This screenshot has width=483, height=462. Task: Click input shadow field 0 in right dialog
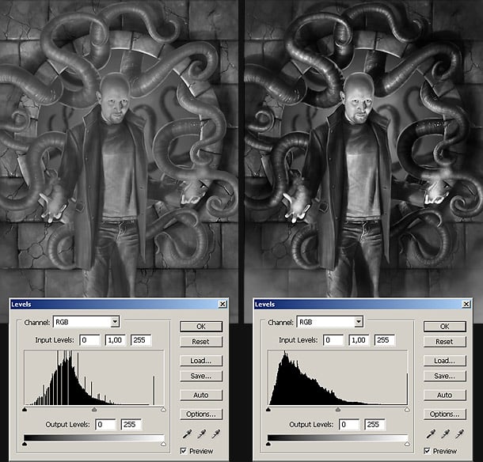click(x=333, y=340)
